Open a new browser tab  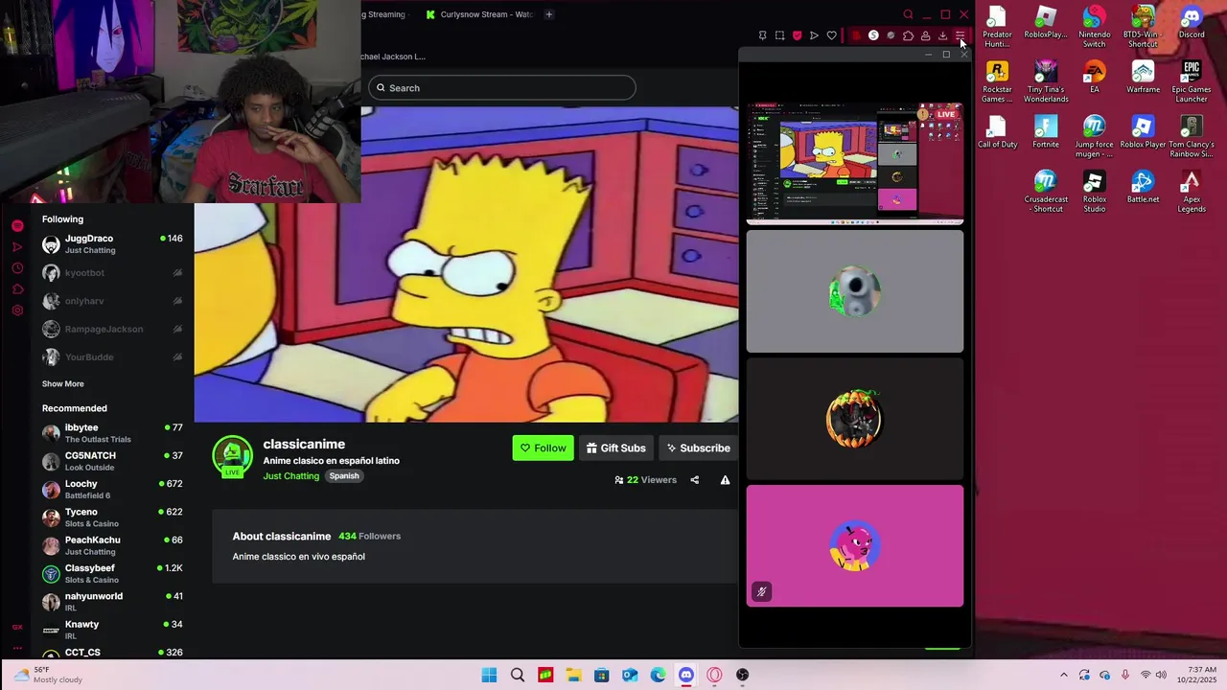click(549, 14)
